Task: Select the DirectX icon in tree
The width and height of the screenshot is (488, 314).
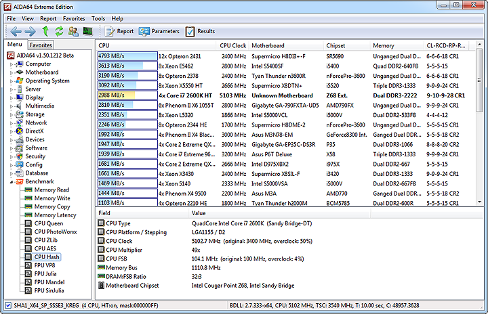Action: coord(19,131)
